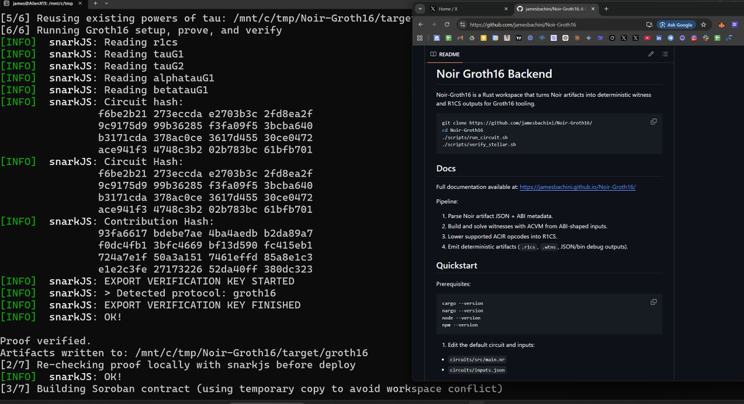Open the MetaMask fox extension
Viewport: 744px width, 404px height.
(x=722, y=25)
